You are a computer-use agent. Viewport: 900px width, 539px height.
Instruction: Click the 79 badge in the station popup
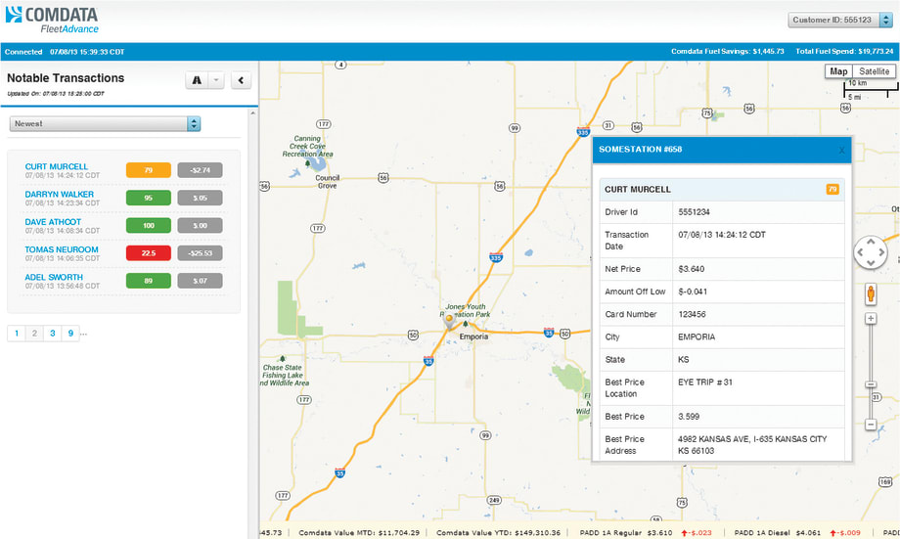tap(832, 189)
